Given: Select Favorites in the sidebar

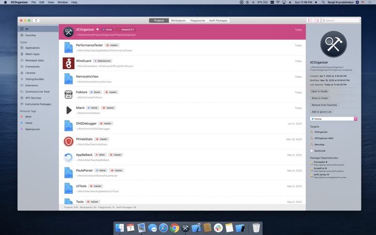Looking at the screenshot, I should point(38,35).
